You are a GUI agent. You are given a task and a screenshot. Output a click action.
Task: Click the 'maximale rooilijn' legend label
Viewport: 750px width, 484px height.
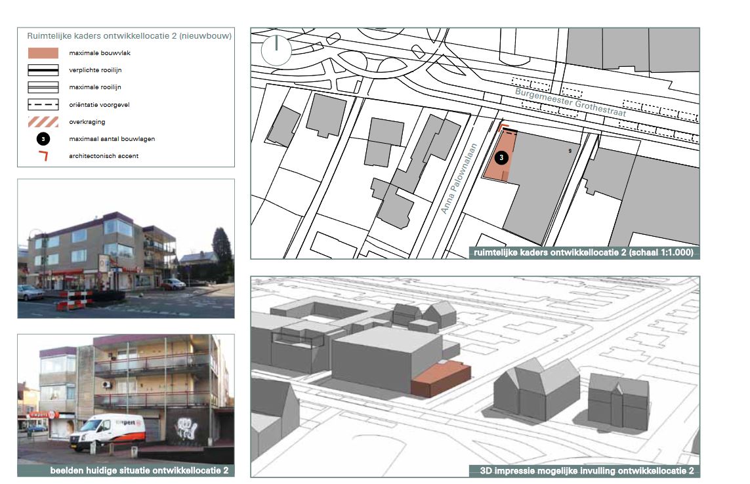pyautogui.click(x=94, y=87)
